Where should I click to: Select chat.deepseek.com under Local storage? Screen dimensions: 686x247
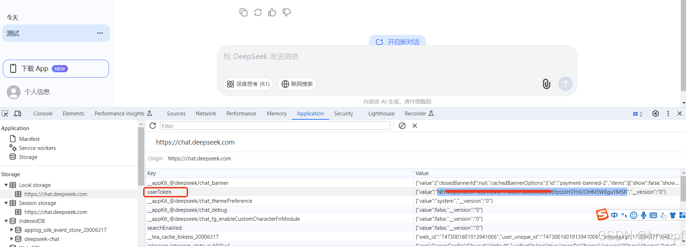56,194
